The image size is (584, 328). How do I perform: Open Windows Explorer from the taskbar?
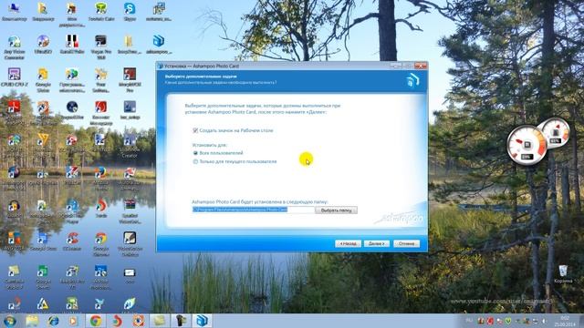coord(33,321)
